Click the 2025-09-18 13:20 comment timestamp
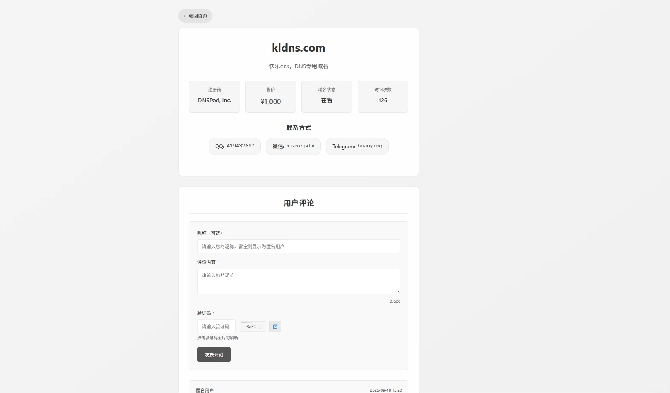The height and width of the screenshot is (393, 670). coord(386,390)
